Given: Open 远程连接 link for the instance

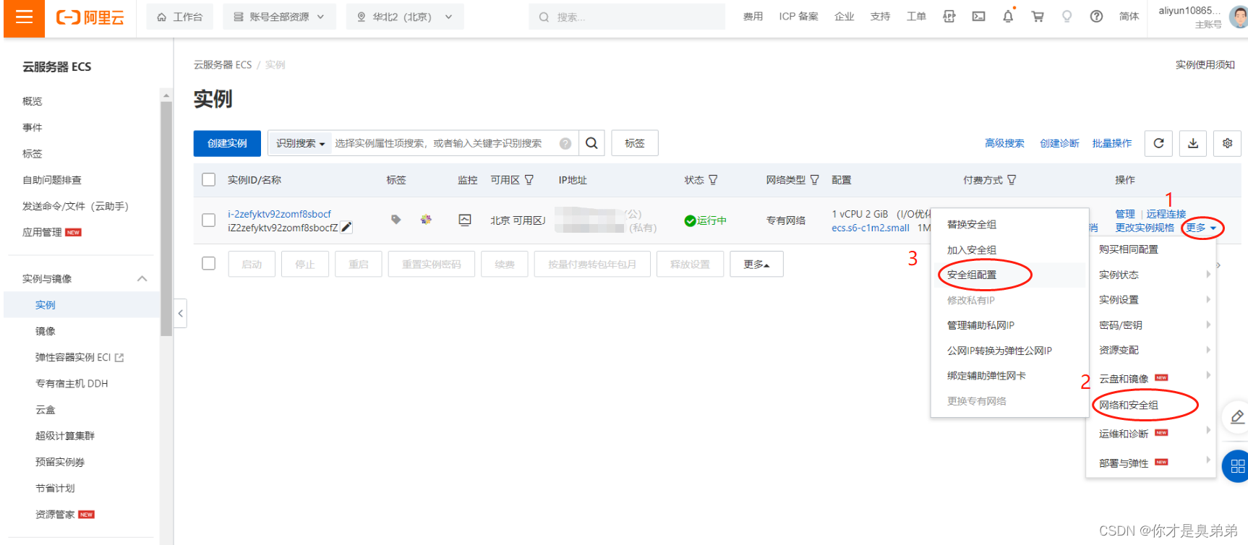Looking at the screenshot, I should click(1166, 214).
